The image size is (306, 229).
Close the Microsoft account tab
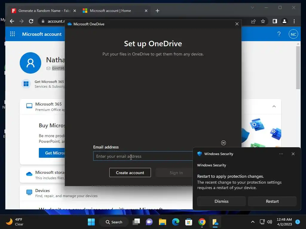click(x=146, y=11)
